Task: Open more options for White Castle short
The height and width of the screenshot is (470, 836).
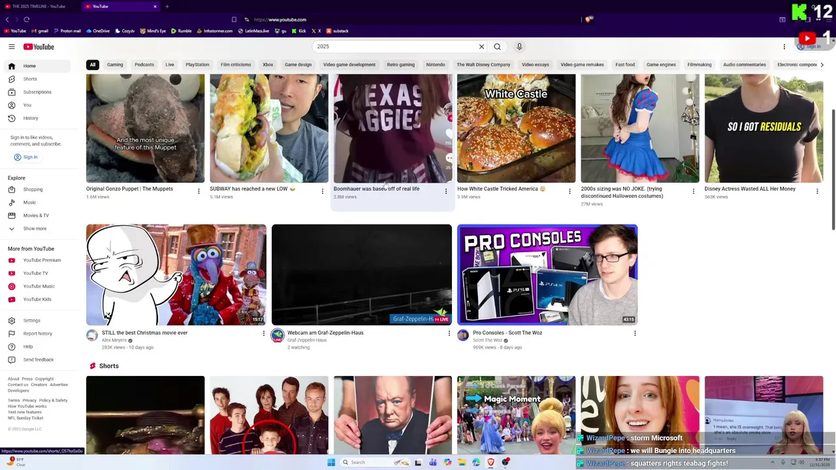Action: click(570, 191)
